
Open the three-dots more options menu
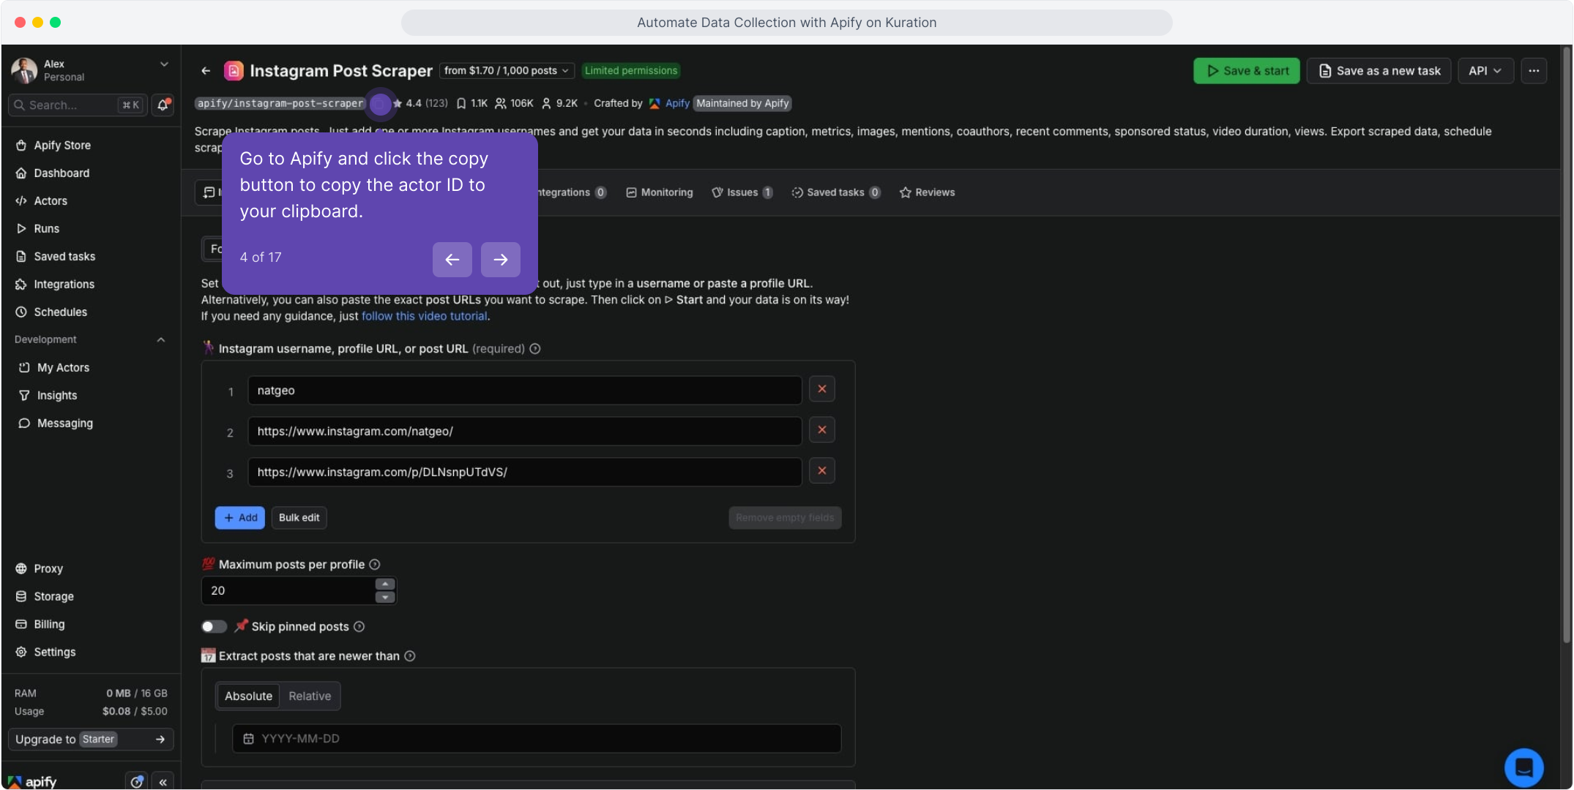(1534, 71)
